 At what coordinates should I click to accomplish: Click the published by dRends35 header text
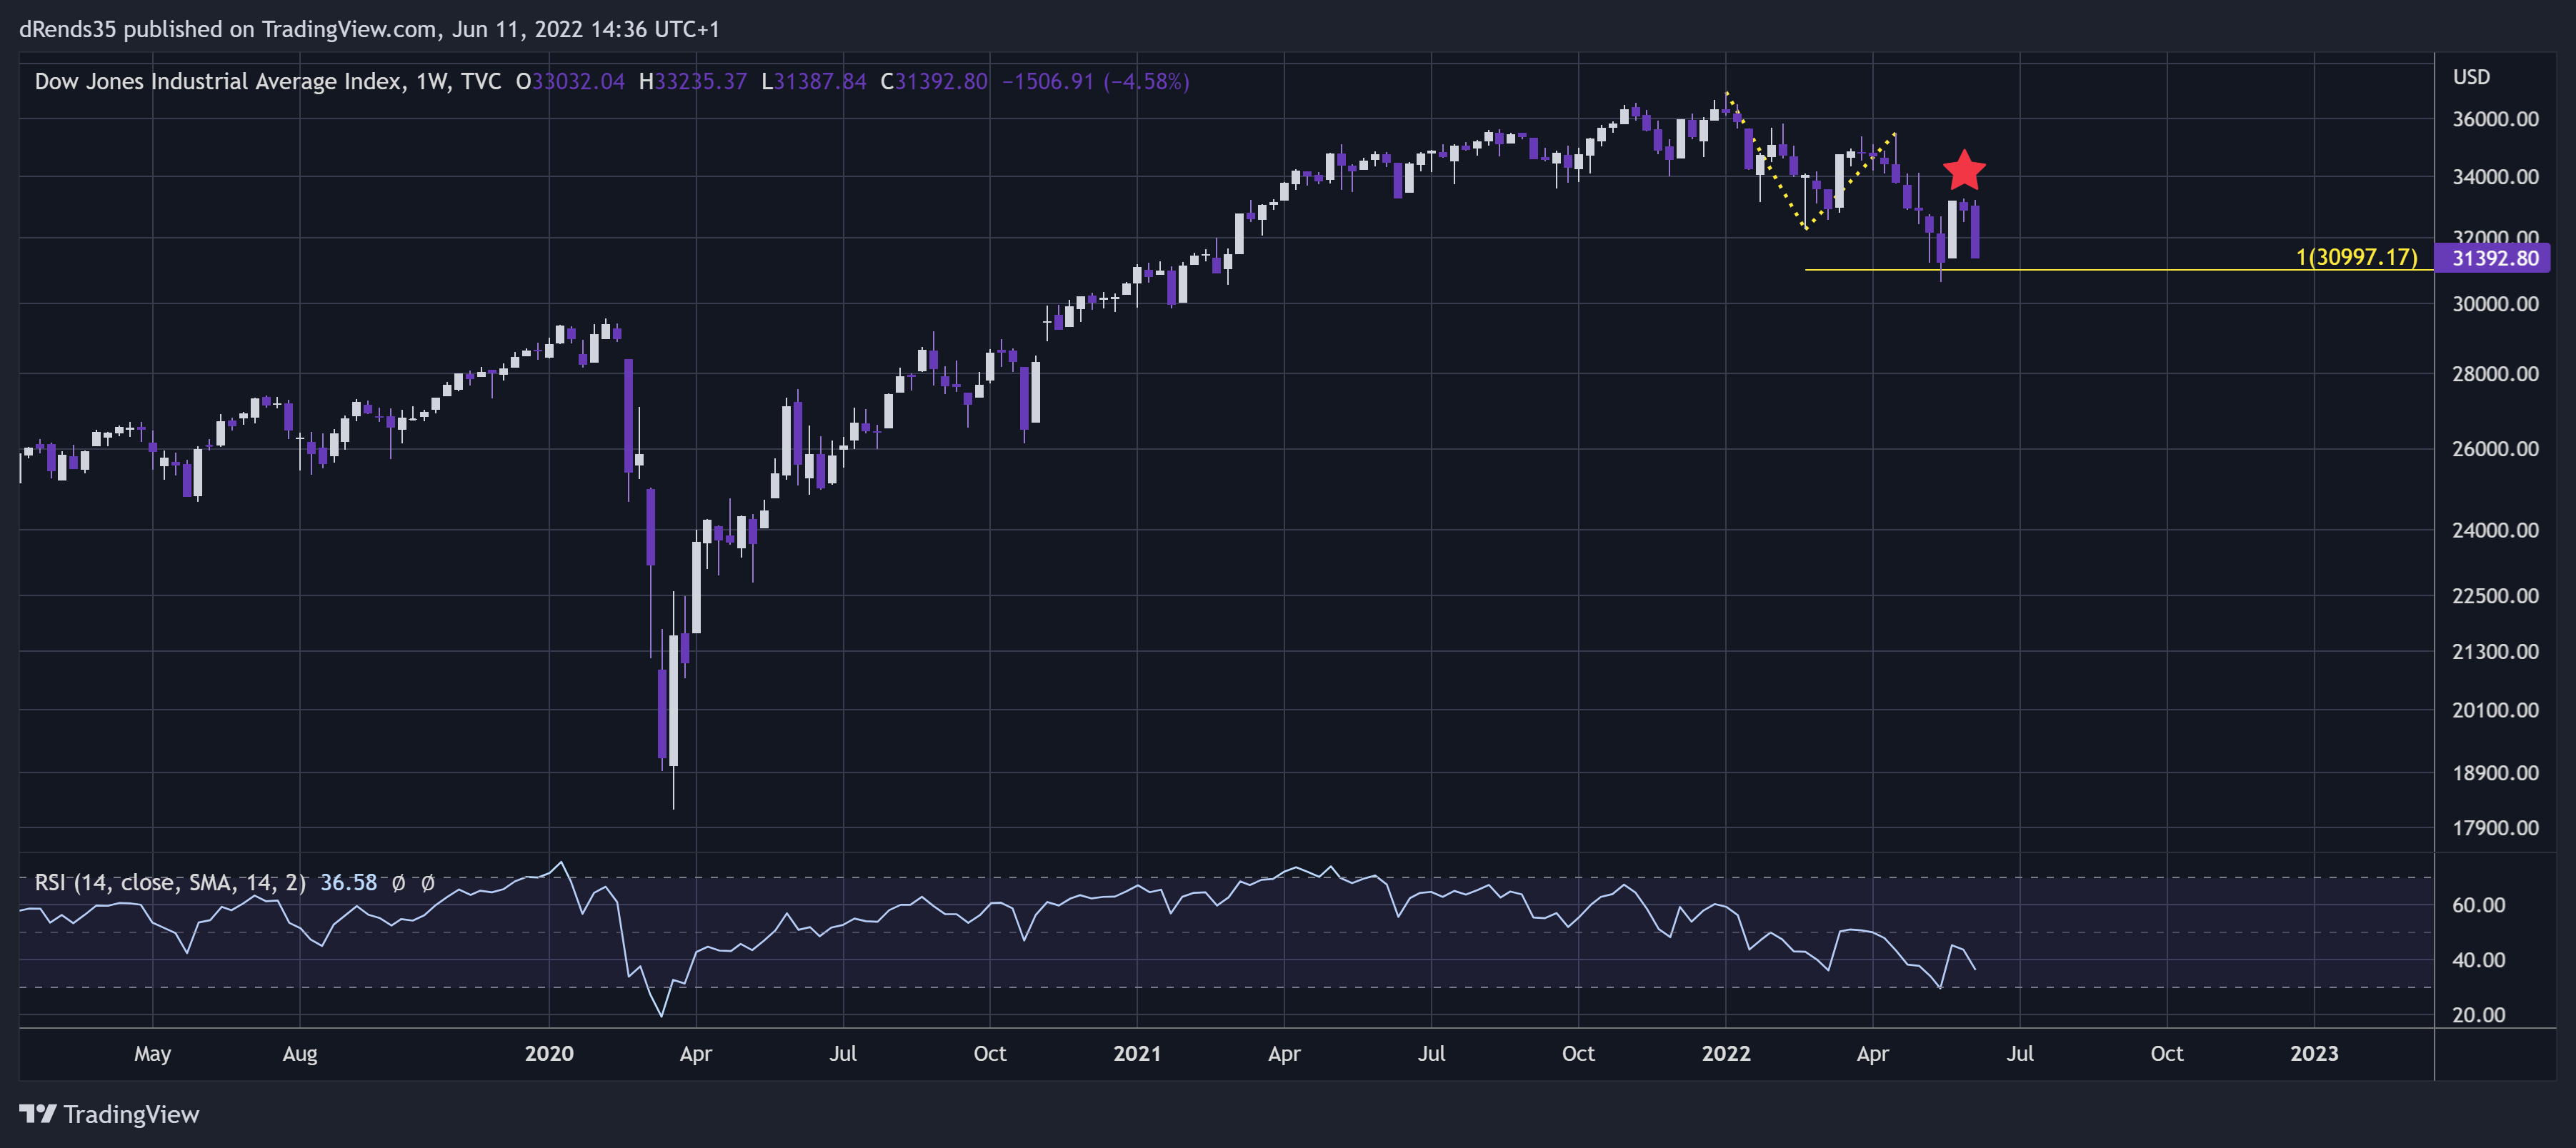[x=369, y=29]
